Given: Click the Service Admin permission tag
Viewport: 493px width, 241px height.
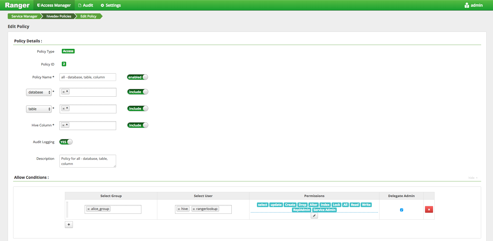Looking at the screenshot, I should [x=324, y=210].
